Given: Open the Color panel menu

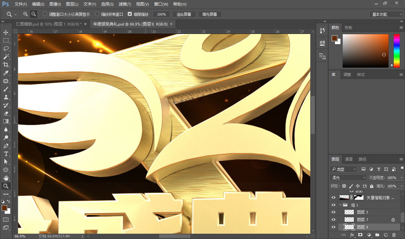Looking at the screenshot, I should 401,28.
